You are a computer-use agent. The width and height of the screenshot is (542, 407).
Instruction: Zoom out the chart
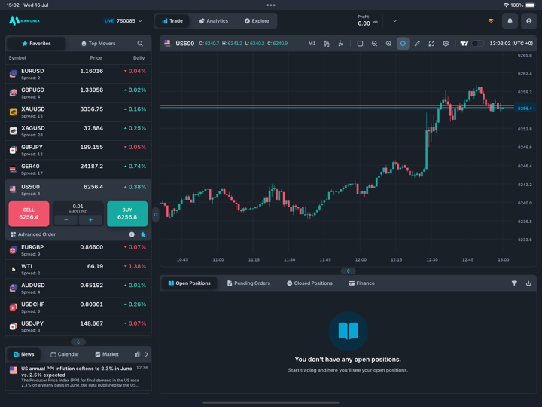coord(374,44)
